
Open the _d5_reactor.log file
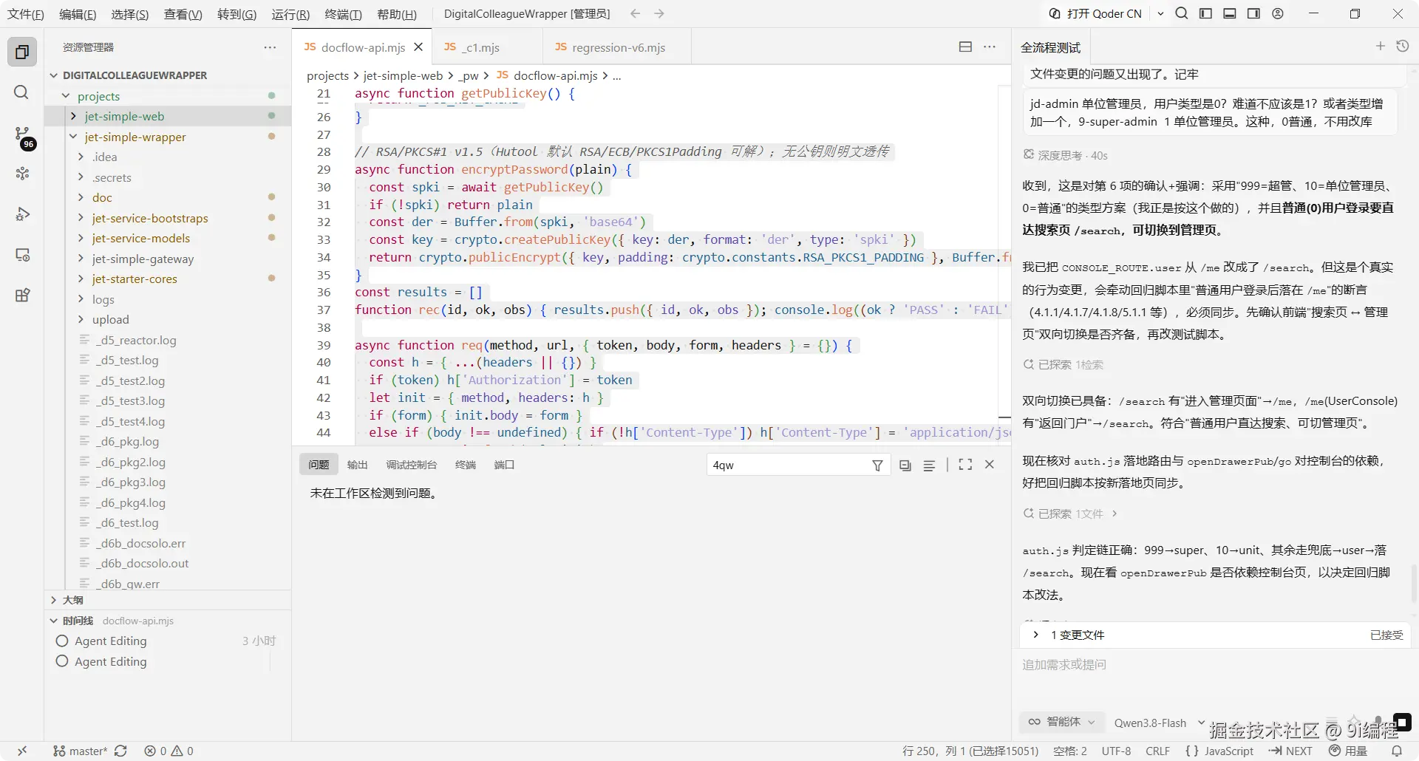[137, 340]
